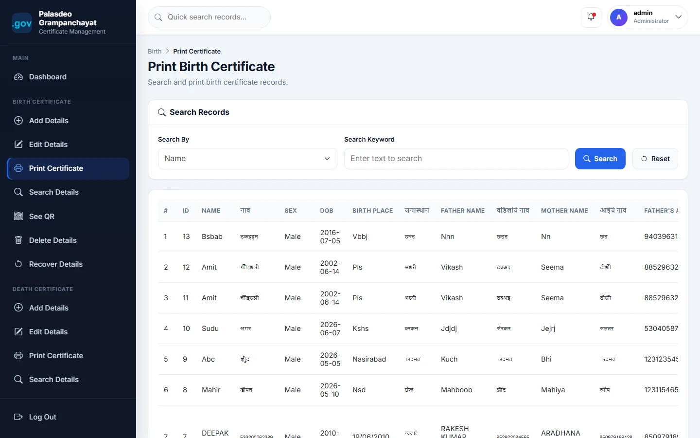Viewport: 700px width, 438px height.
Task: Click the MOTHER NAME column header
Action: pos(564,211)
